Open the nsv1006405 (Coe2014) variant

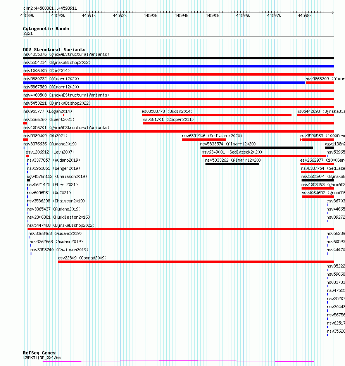tap(47, 71)
